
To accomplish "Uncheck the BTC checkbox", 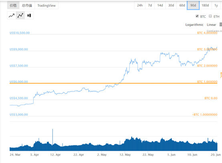I will point(197,16).
